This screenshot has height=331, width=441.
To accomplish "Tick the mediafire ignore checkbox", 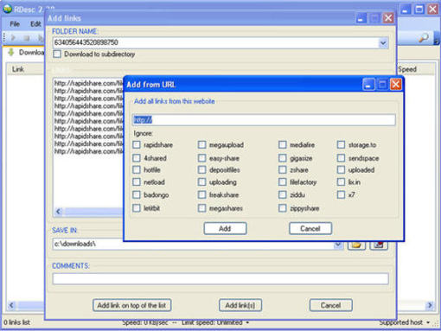I will point(283,144).
